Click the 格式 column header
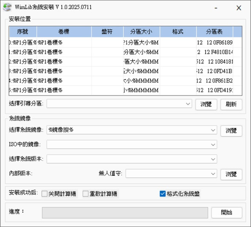The height and width of the screenshot is (227, 251). pos(178,32)
